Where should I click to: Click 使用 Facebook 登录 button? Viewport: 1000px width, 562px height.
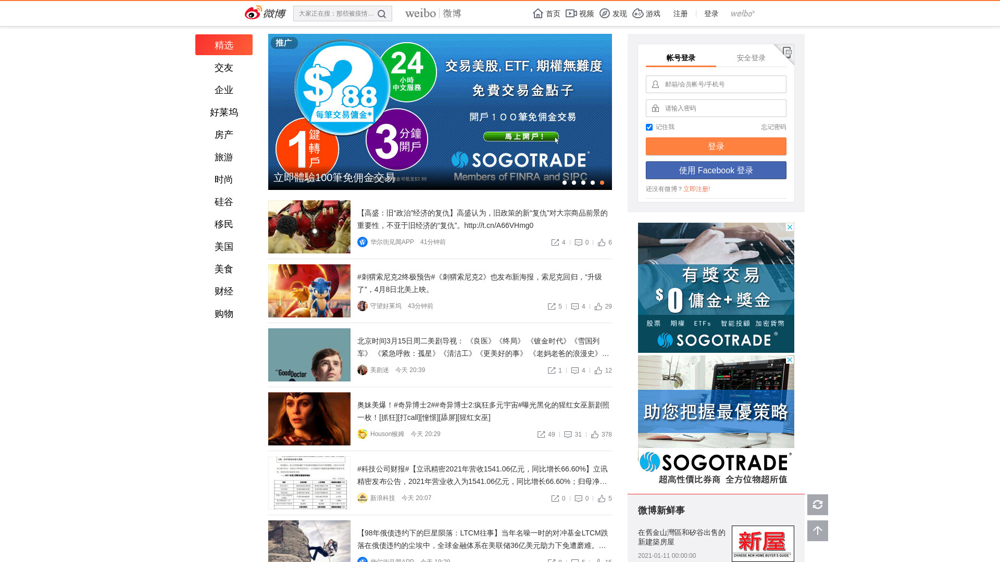point(716,170)
